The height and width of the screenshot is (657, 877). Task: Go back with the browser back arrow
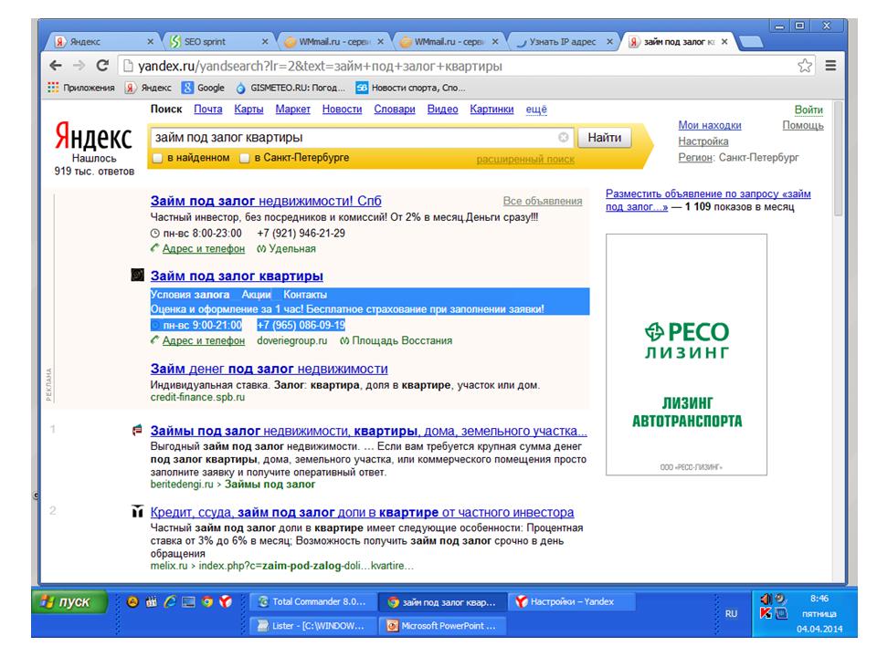[x=56, y=66]
